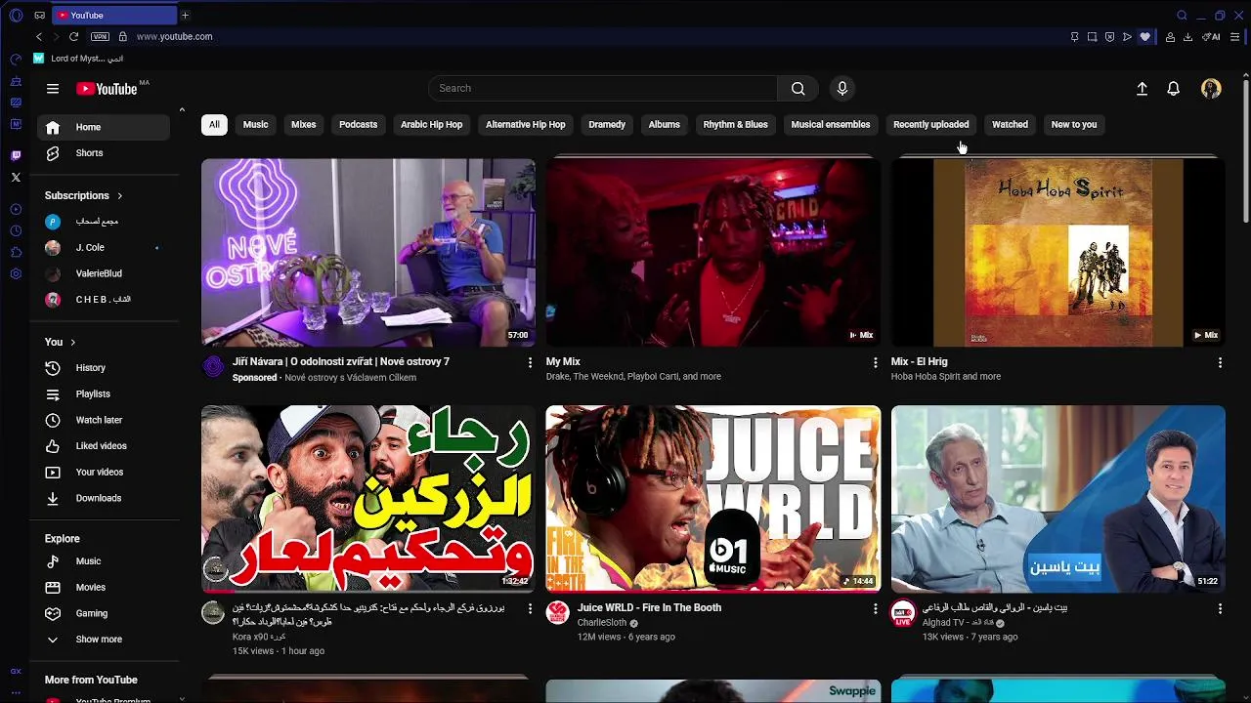Screen dimensions: 1251x703
Task: Start voice search with microphone icon
Action: (x=842, y=89)
